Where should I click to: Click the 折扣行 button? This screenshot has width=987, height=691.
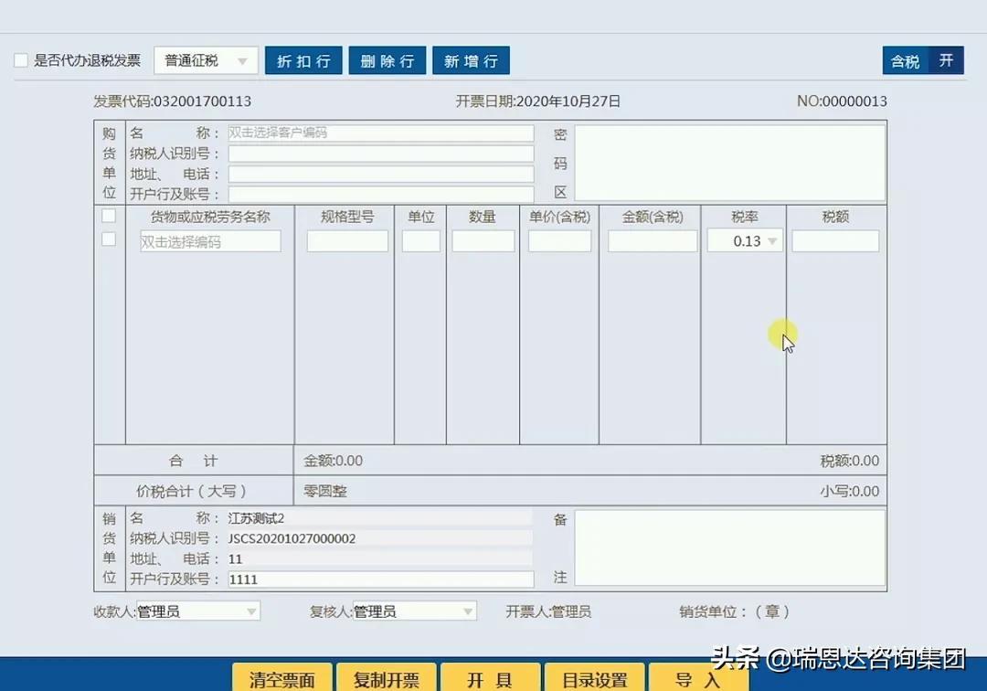(x=303, y=60)
